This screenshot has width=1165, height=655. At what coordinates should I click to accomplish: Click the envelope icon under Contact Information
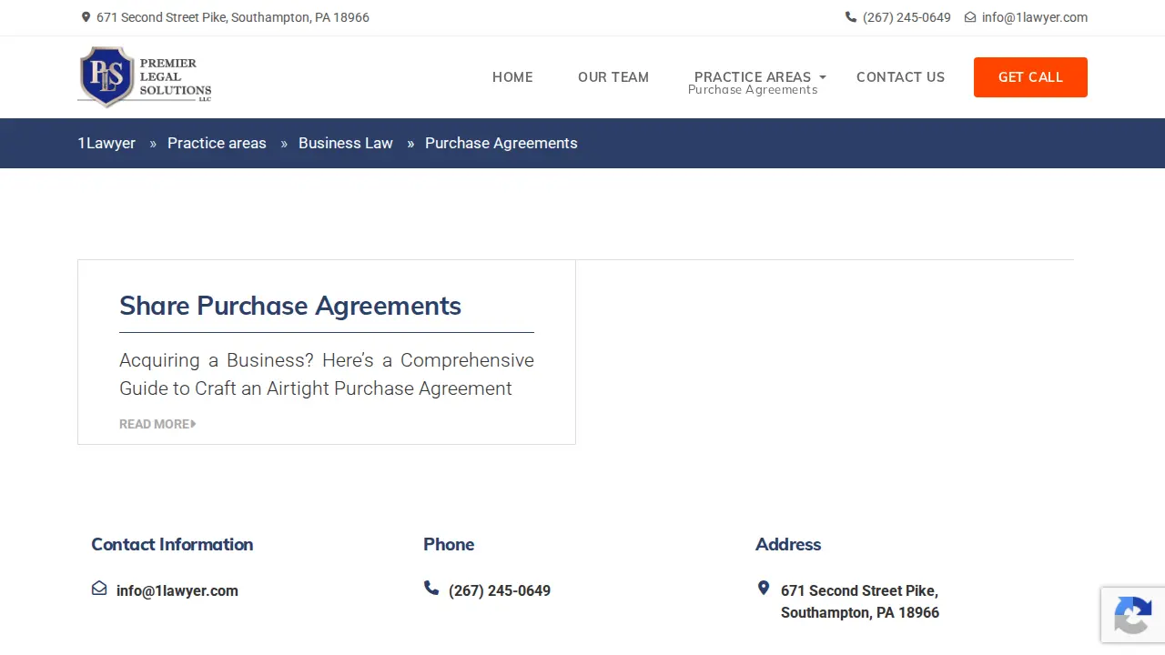click(x=99, y=589)
